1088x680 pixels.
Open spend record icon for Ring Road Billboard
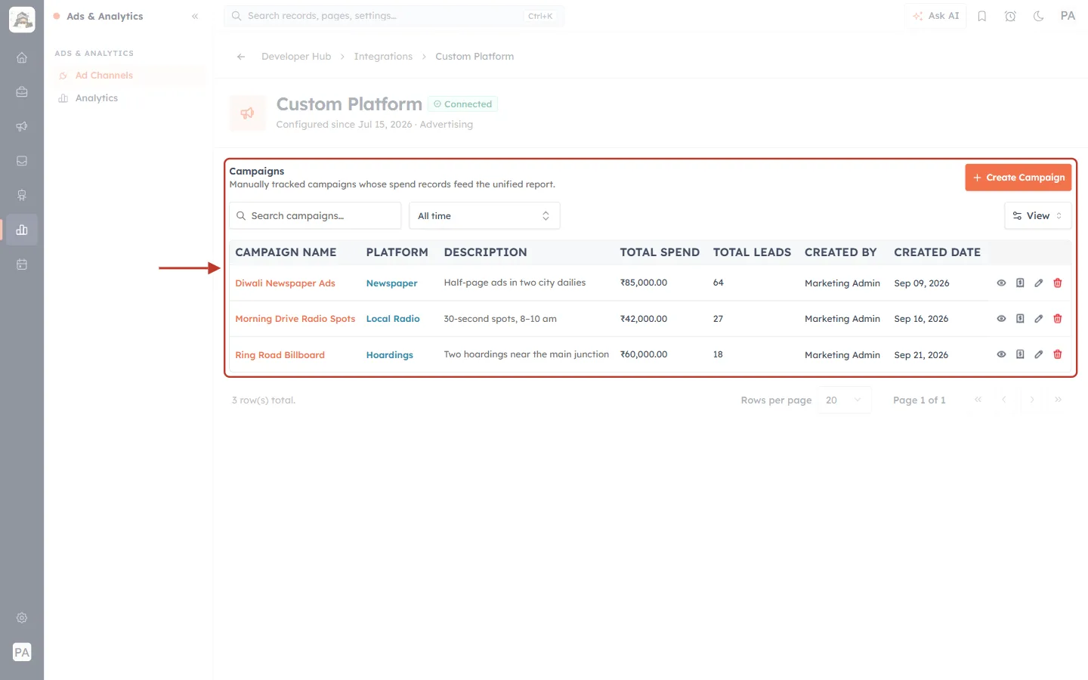tap(1020, 354)
